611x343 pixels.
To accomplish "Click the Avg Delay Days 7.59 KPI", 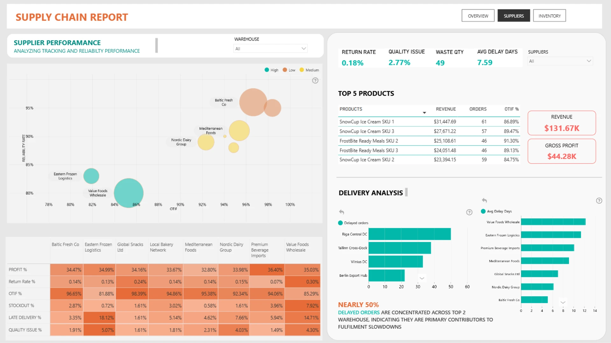I will 497,57.
